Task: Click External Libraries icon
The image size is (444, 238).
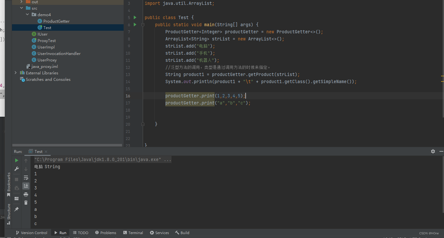Action: pyautogui.click(x=22, y=73)
